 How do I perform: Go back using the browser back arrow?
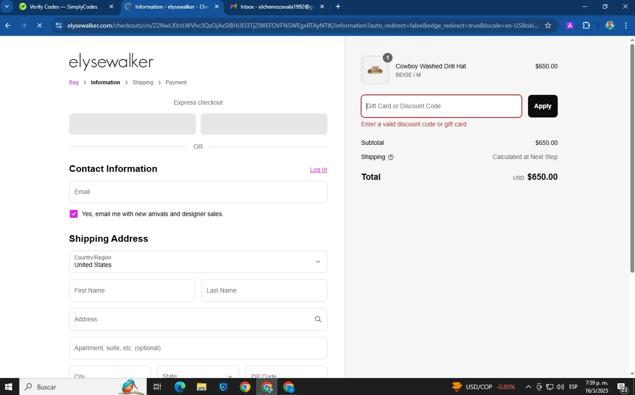click(8, 25)
